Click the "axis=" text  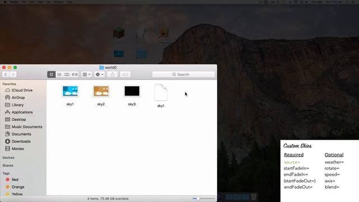point(330,181)
